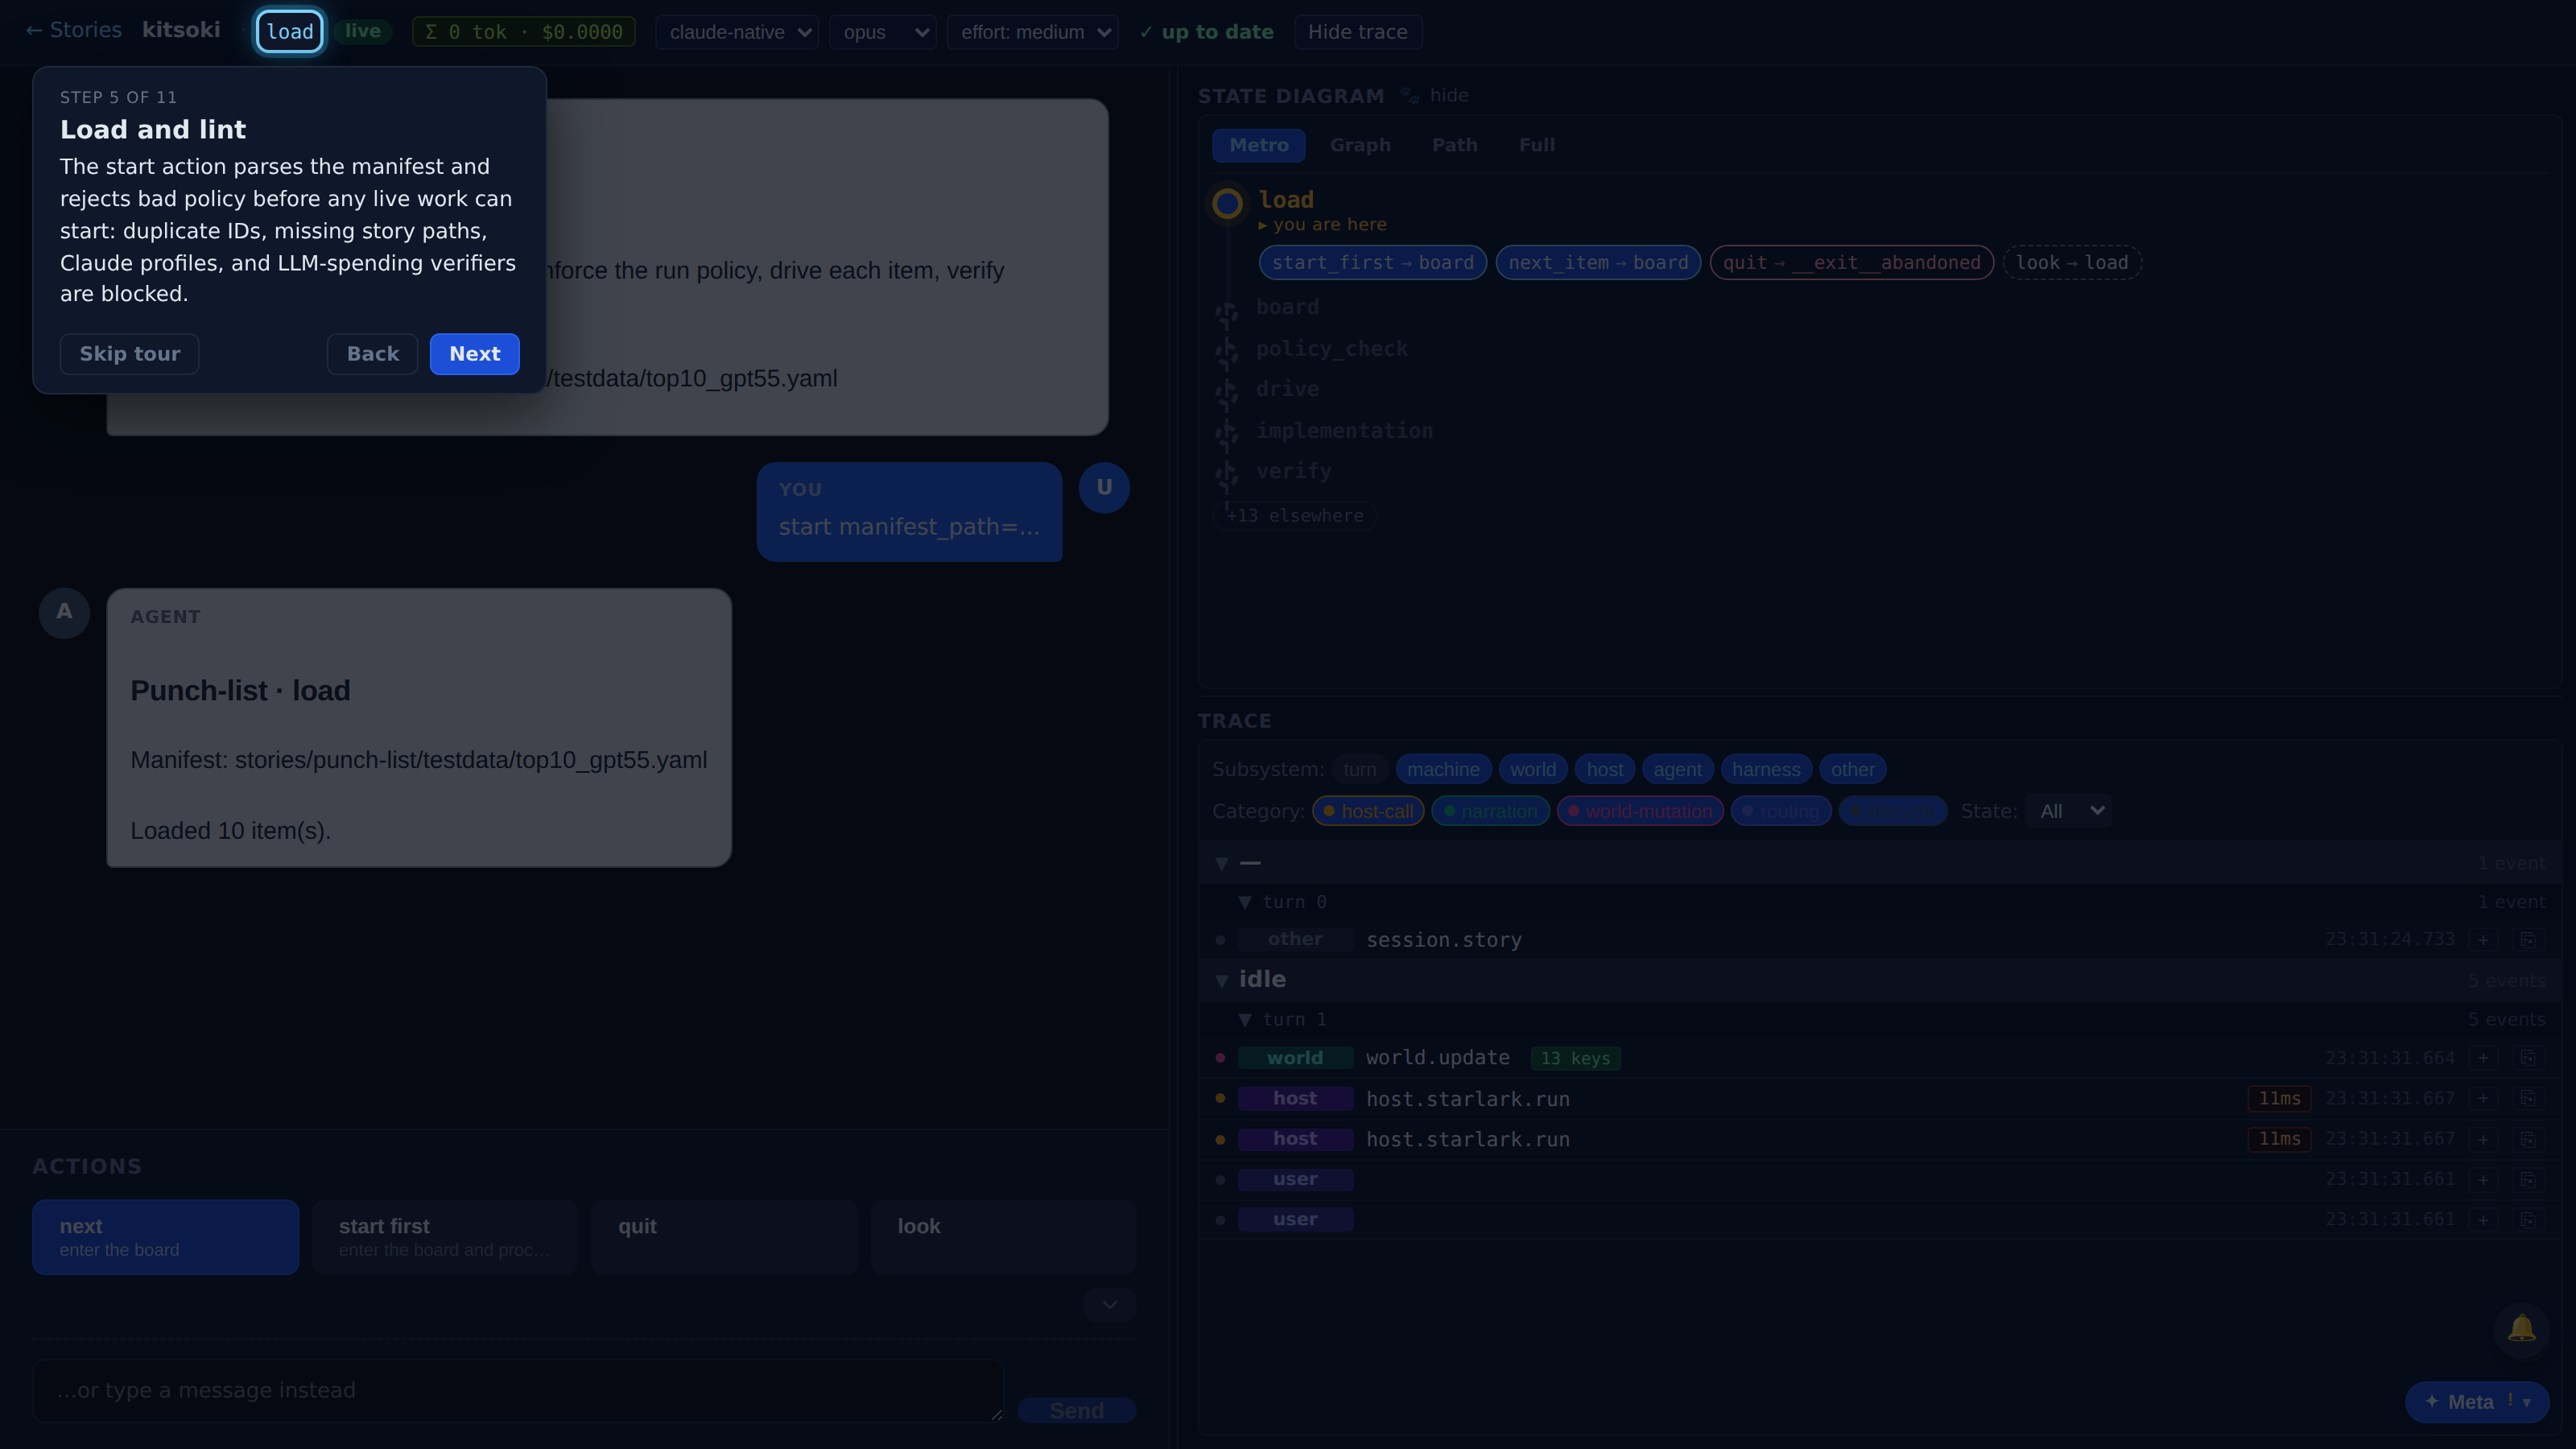Toggle the agent subsystem filter
Image resolution: width=2576 pixels, height=1449 pixels.
point(1677,770)
